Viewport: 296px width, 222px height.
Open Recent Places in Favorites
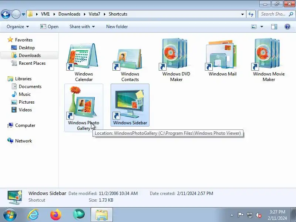pos(32,63)
